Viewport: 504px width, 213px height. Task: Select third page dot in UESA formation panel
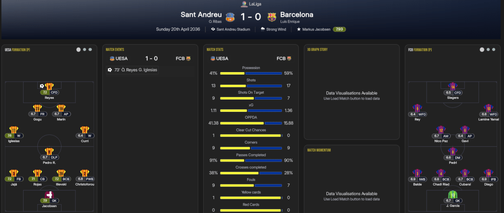coord(90,50)
